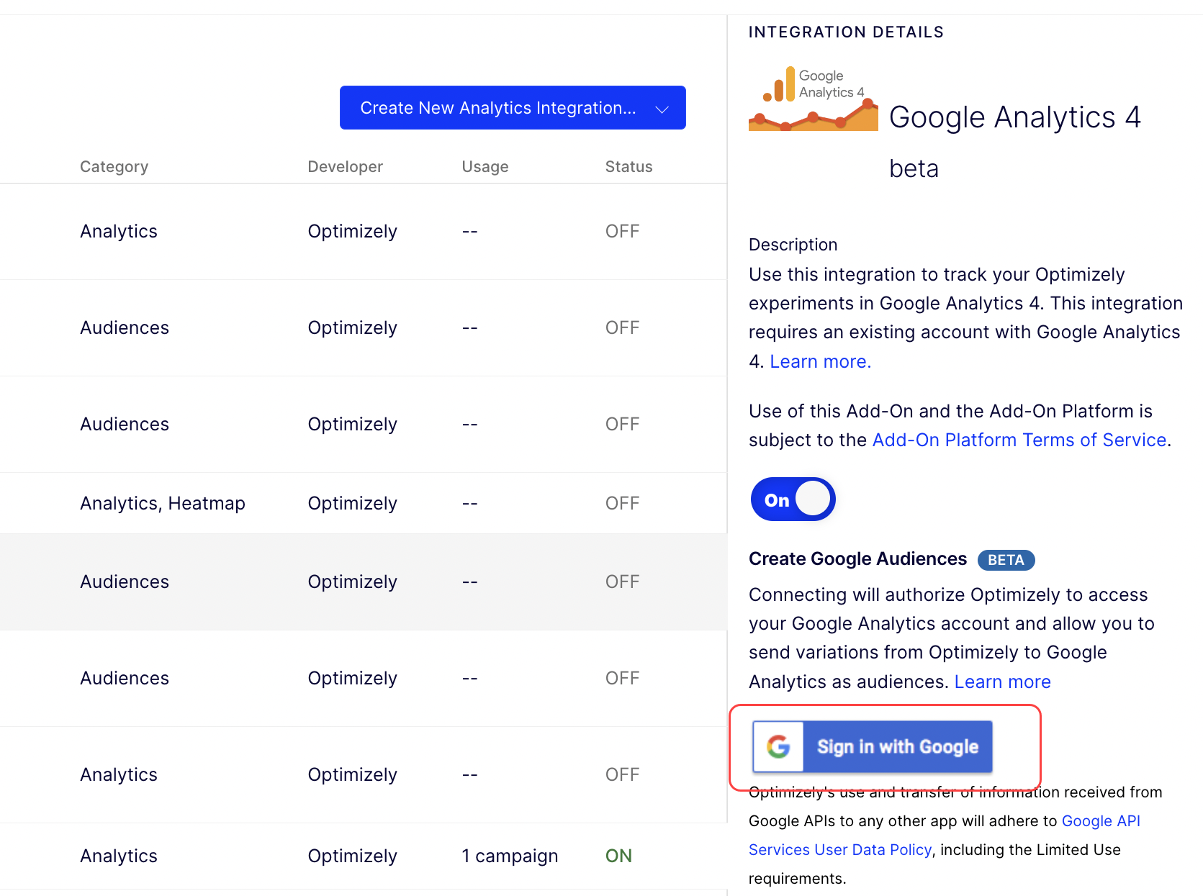The image size is (1203, 896).
Task: Select the row showing 1 campaign usage
Action: coord(509,856)
